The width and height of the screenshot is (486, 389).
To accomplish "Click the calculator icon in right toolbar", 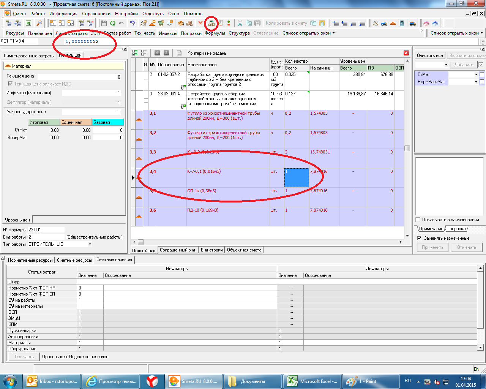I will [x=402, y=23].
